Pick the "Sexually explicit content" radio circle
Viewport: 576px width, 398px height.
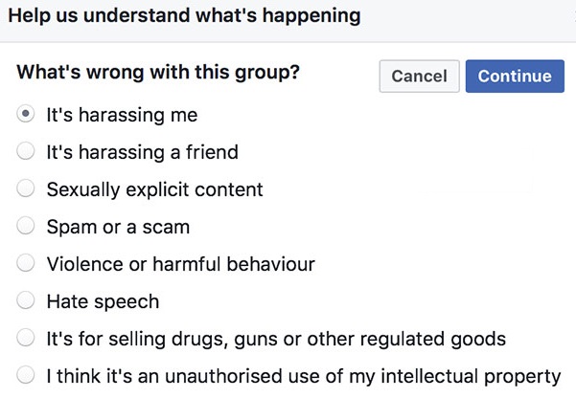(27, 189)
